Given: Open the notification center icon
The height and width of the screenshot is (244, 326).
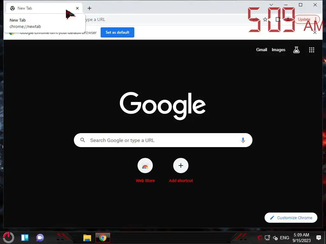Looking at the screenshot, I should [x=318, y=238].
